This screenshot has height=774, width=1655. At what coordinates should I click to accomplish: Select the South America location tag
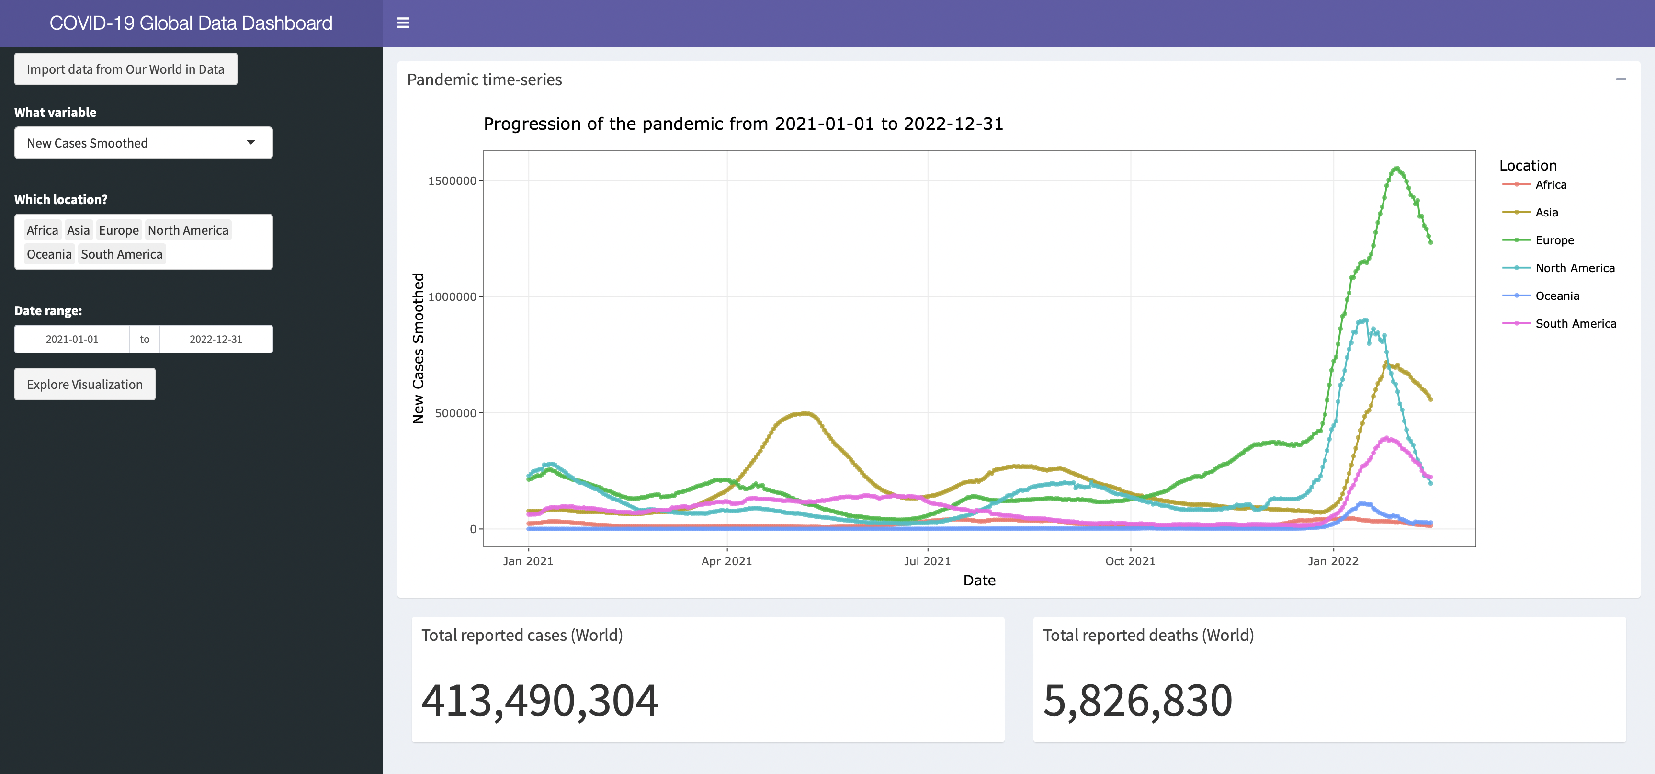(122, 254)
